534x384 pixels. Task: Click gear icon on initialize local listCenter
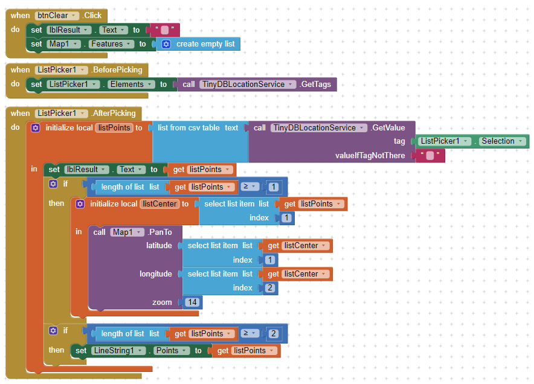point(80,204)
